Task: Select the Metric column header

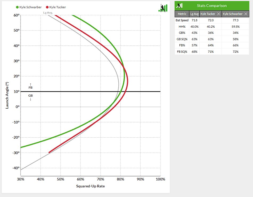Action: point(182,14)
